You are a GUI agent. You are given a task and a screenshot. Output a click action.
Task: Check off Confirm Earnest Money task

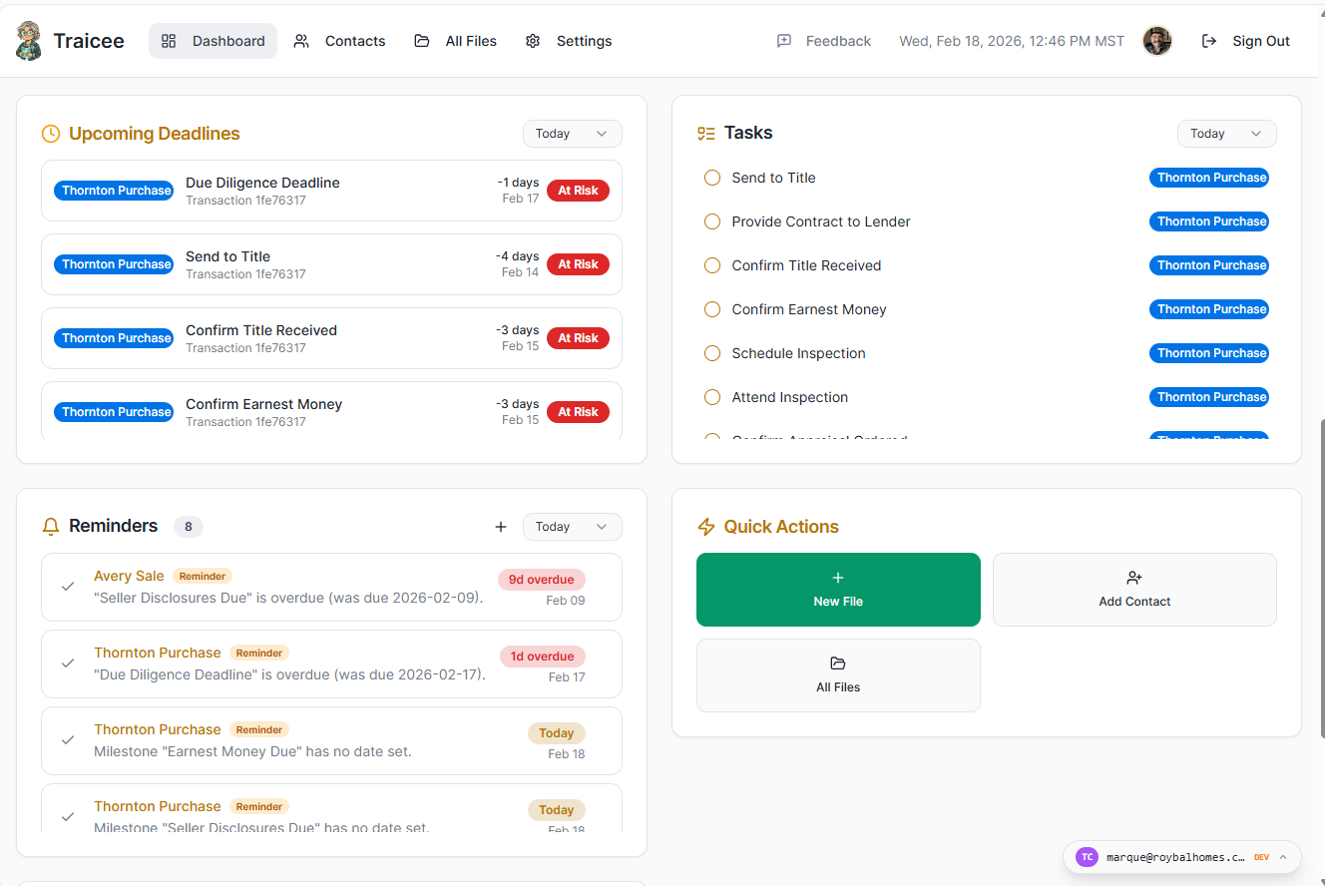(712, 309)
